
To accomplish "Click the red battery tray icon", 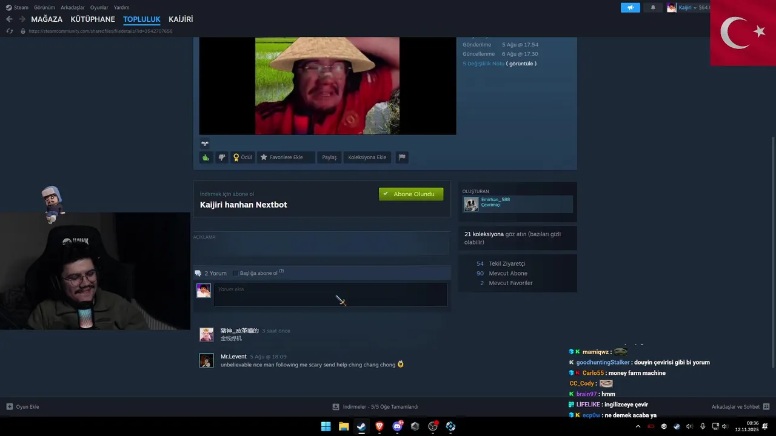I will [x=651, y=426].
